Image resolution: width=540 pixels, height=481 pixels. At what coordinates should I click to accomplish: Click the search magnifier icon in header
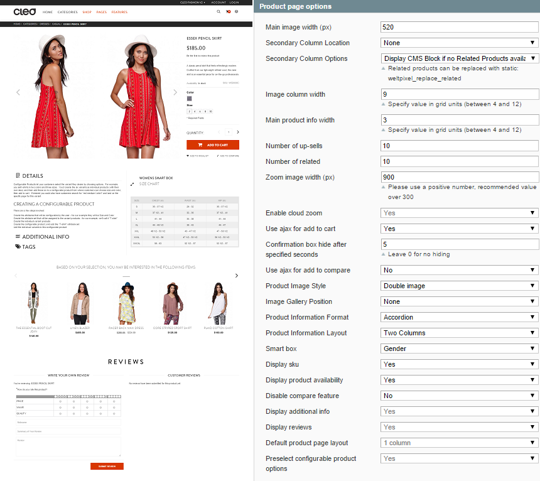[x=219, y=12]
